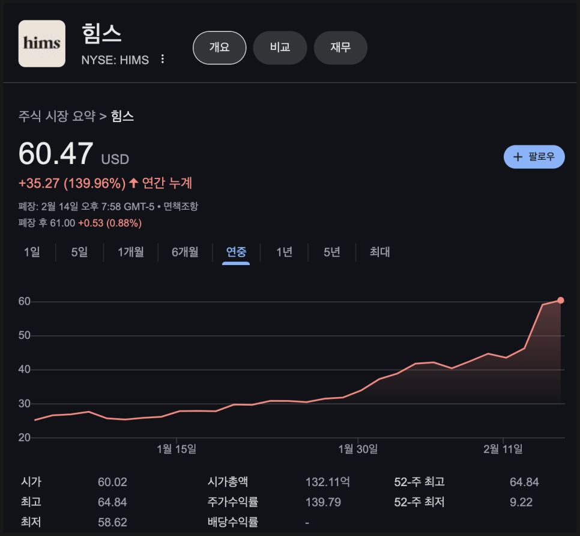Click the 52-주 최고 label
The height and width of the screenshot is (536, 580).
point(420,482)
